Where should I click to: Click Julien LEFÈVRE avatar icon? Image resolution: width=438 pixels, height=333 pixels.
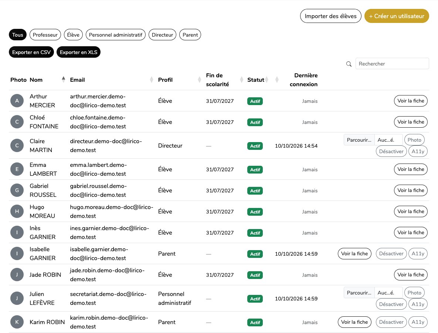click(x=17, y=298)
